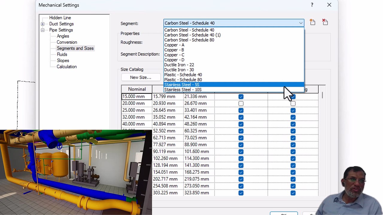Open Hidden Line settings
The width and height of the screenshot is (383, 215).
click(60, 18)
